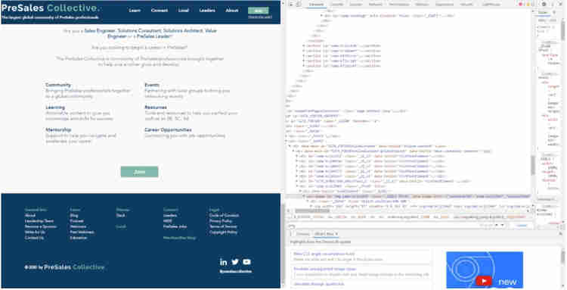Open the Become a Sponsor footer link
Screen dimensions: 567x290
click(41, 226)
